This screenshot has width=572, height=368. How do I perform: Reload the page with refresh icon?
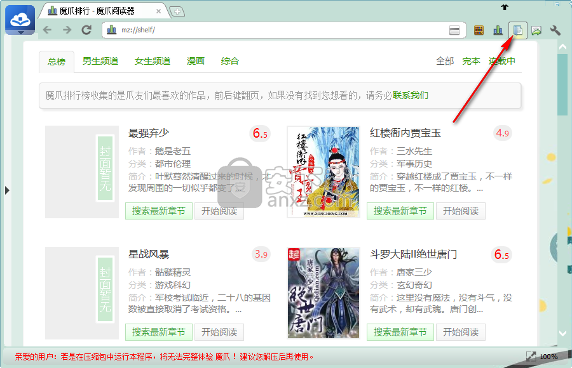[x=87, y=30]
